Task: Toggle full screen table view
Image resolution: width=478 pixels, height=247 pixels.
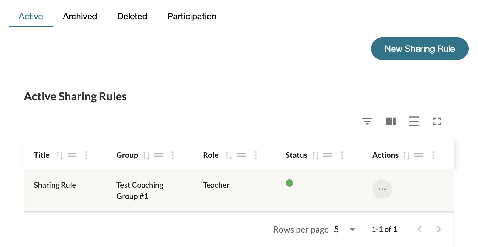Action: [x=437, y=121]
